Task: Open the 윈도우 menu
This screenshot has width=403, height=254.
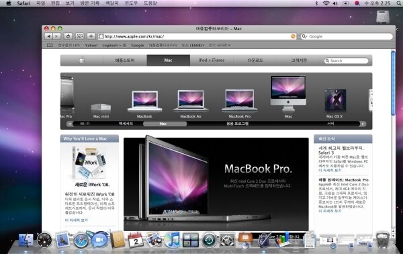Action: [131, 3]
